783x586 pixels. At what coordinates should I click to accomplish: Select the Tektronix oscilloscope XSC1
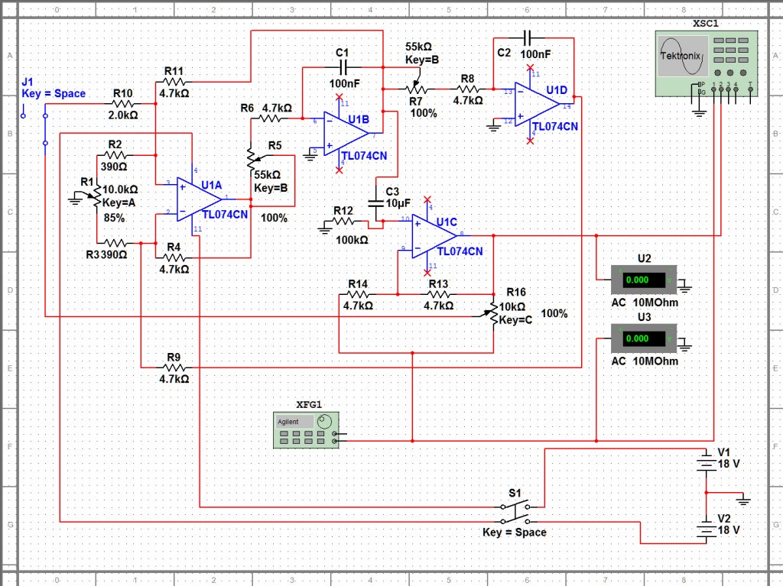click(x=706, y=63)
